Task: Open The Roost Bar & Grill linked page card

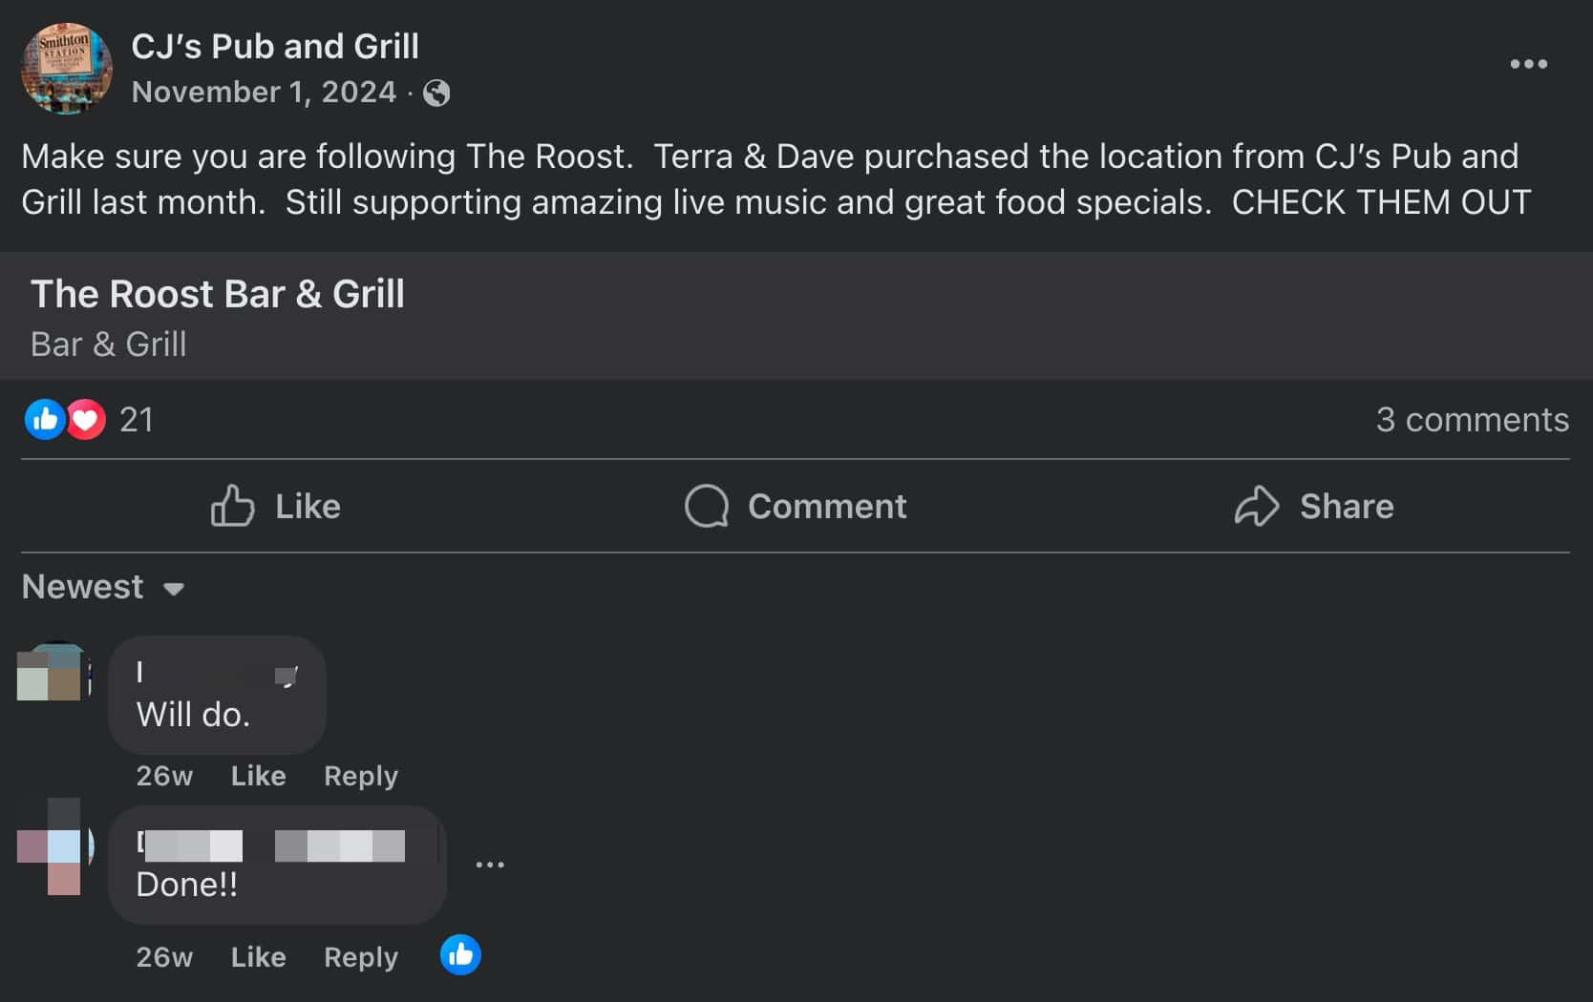Action: [218, 294]
